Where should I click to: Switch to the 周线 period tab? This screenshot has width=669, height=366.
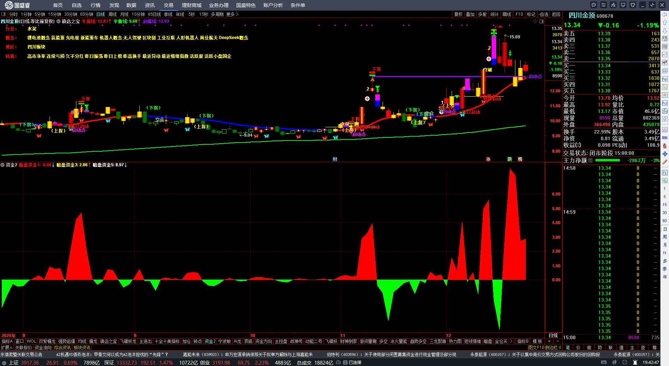[x=113, y=14]
